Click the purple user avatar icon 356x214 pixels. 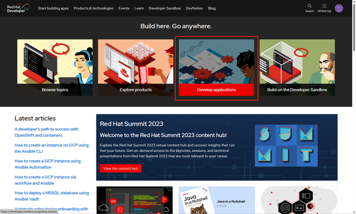[339, 8]
